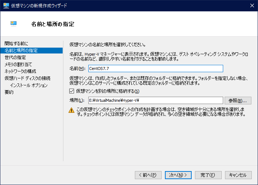Click the 名前 text field containing CentOS7.7
The height and width of the screenshot is (185, 258).
(156, 69)
